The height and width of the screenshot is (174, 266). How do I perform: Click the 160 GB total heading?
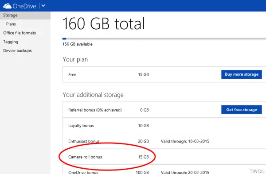click(x=103, y=23)
